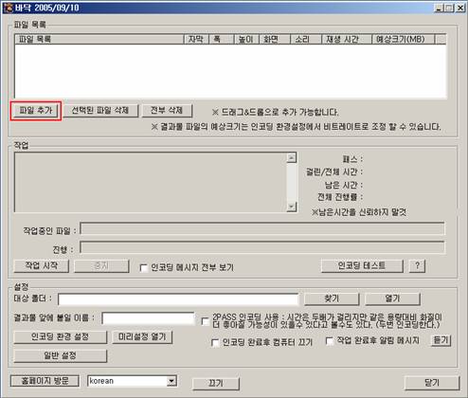Toggle the 2PASS 인코딩 사용 checkbox
468x398 pixels.
(x=206, y=321)
